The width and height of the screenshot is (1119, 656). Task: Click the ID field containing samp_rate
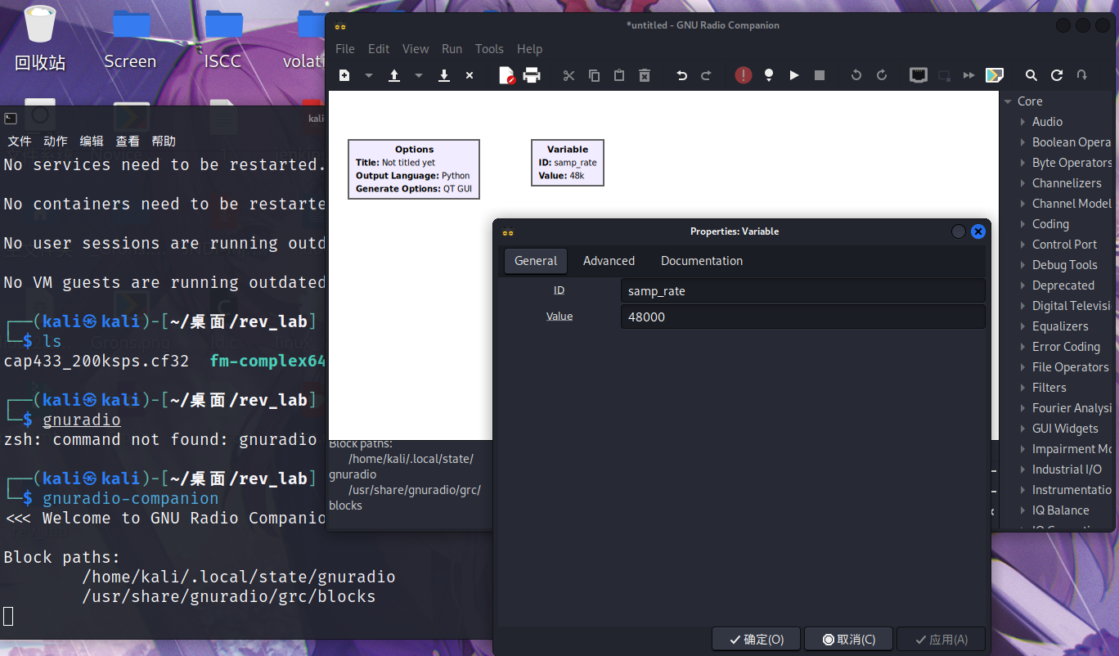tap(802, 290)
